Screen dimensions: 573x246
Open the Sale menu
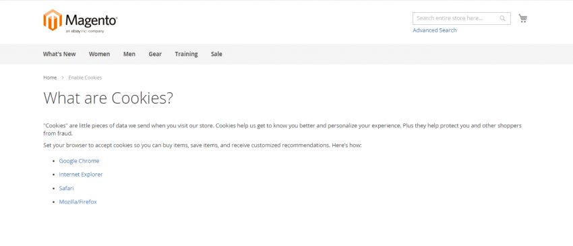pyautogui.click(x=216, y=54)
